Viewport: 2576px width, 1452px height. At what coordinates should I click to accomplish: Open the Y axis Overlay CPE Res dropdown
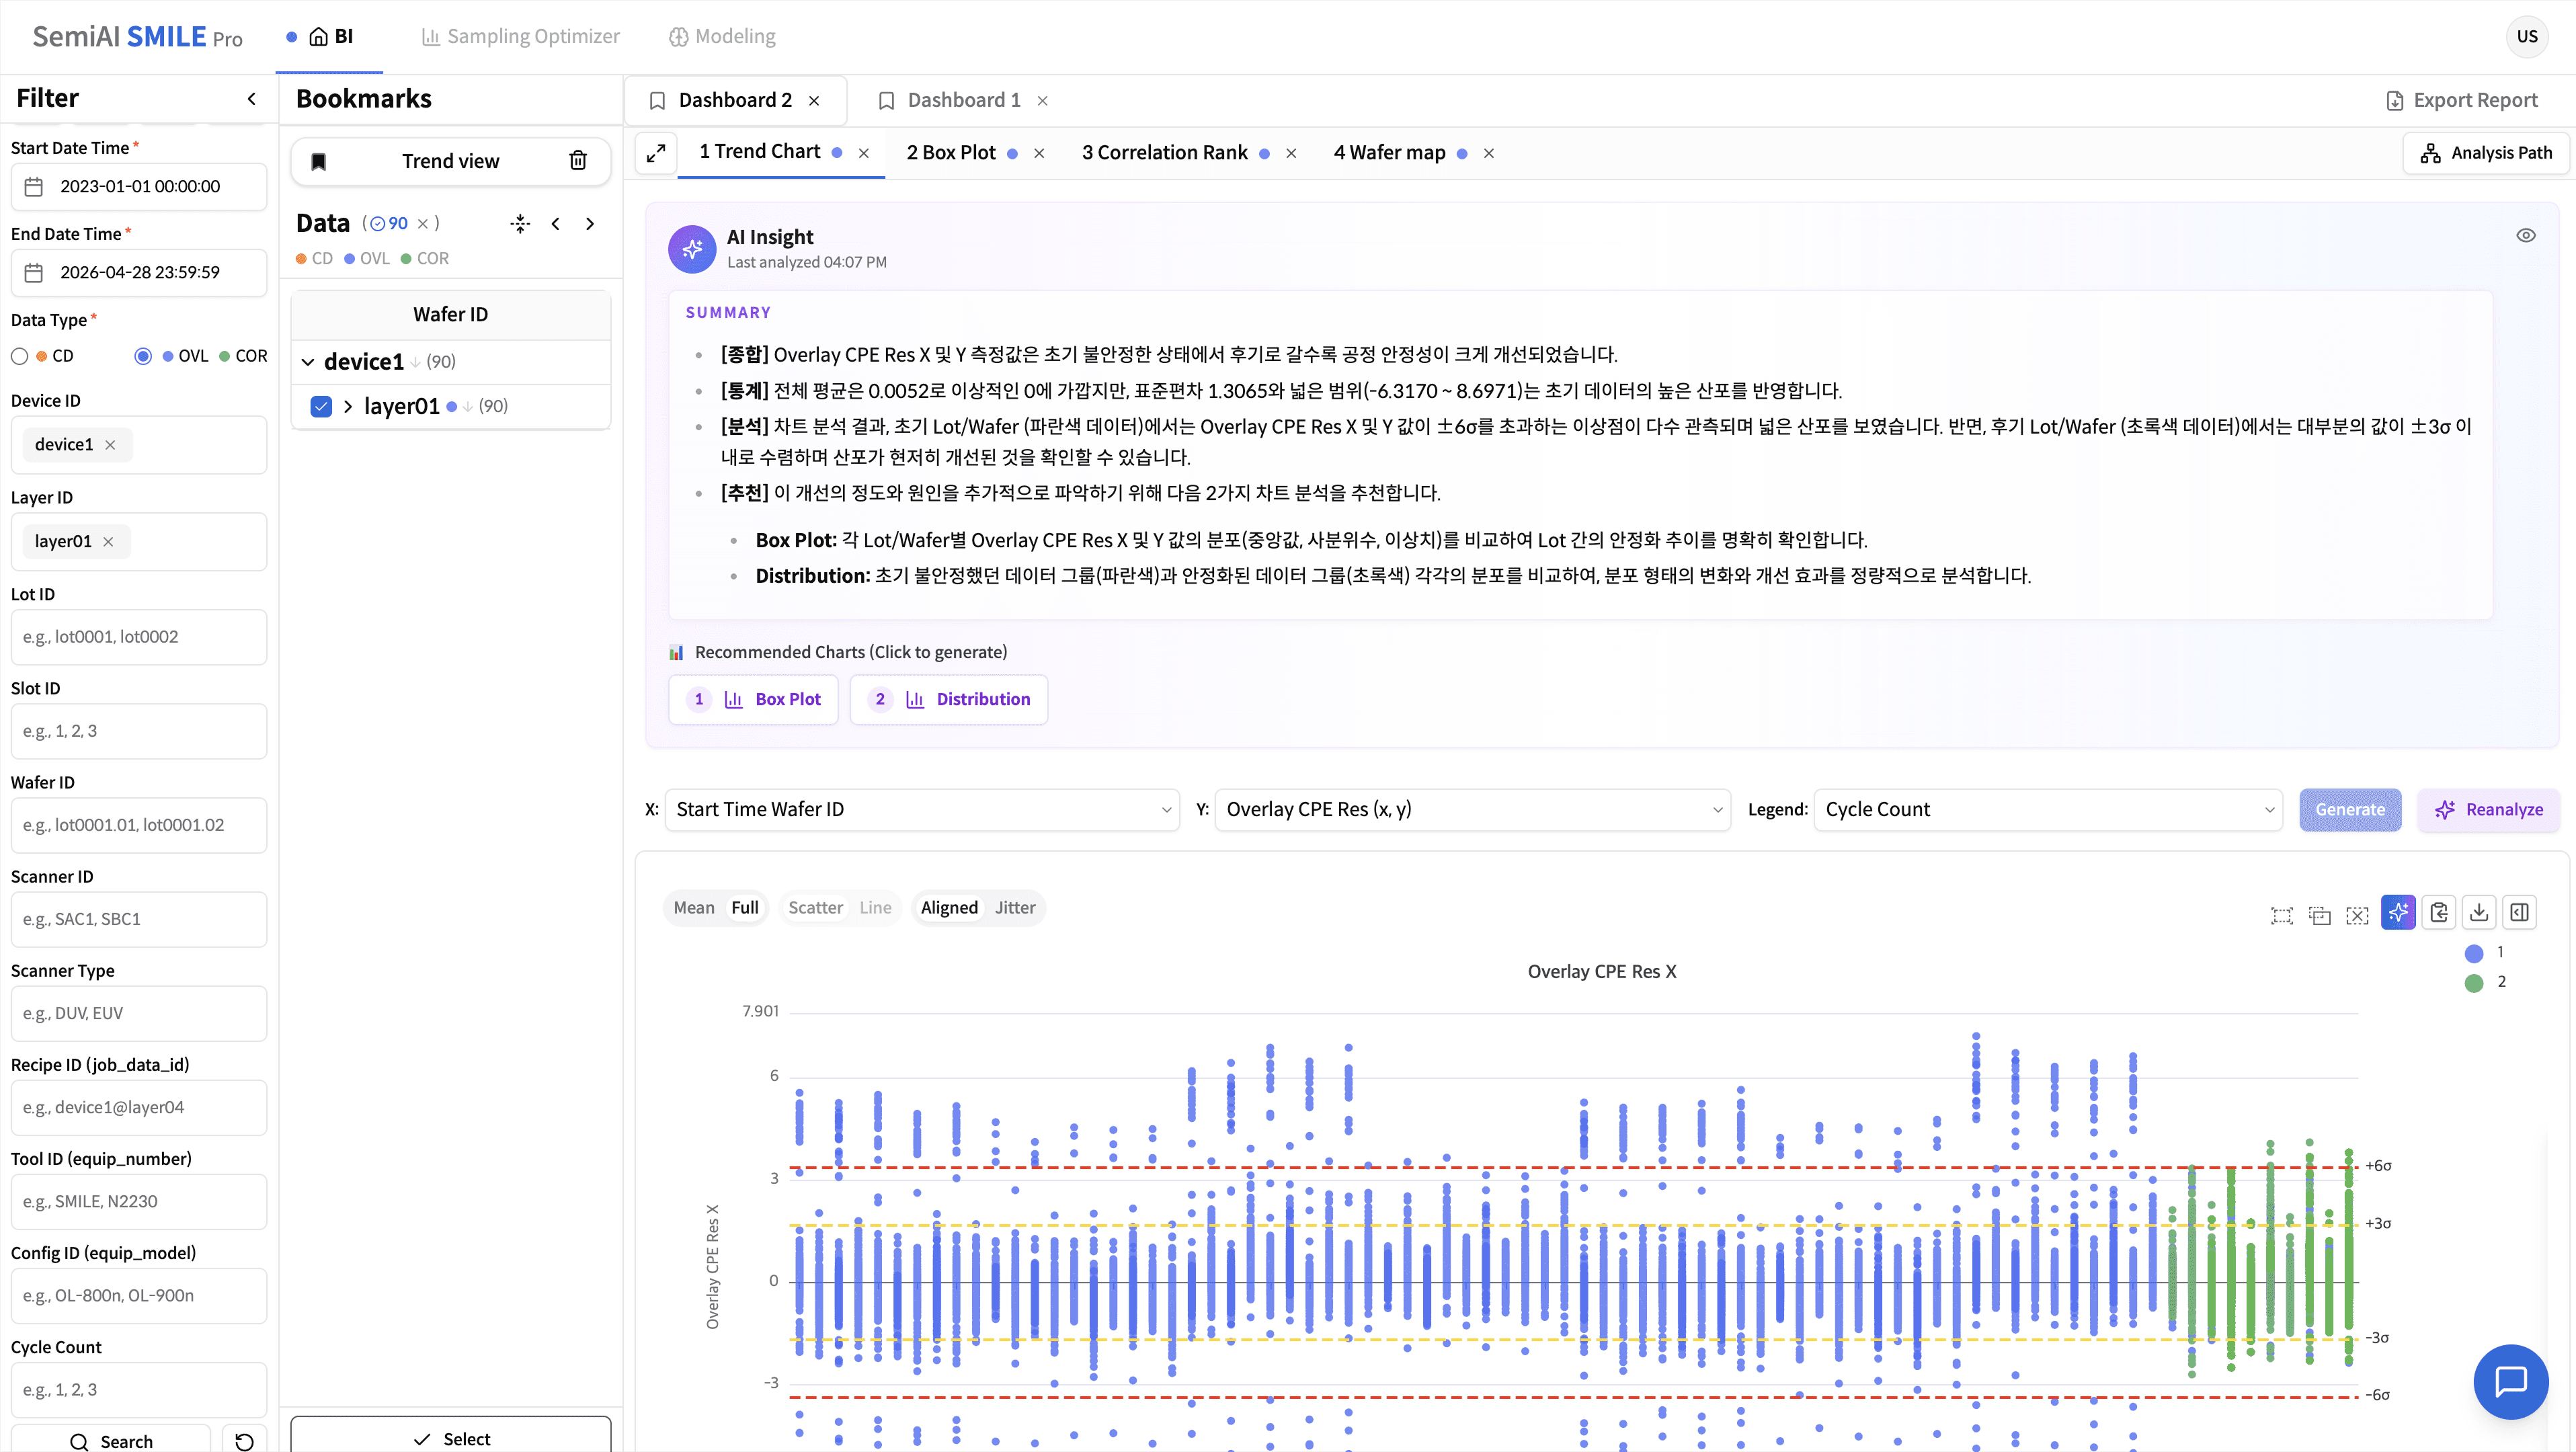pyautogui.click(x=1472, y=810)
